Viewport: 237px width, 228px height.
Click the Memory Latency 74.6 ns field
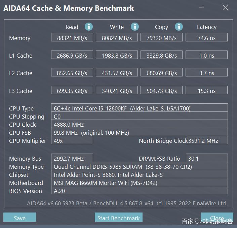[x=206, y=37]
